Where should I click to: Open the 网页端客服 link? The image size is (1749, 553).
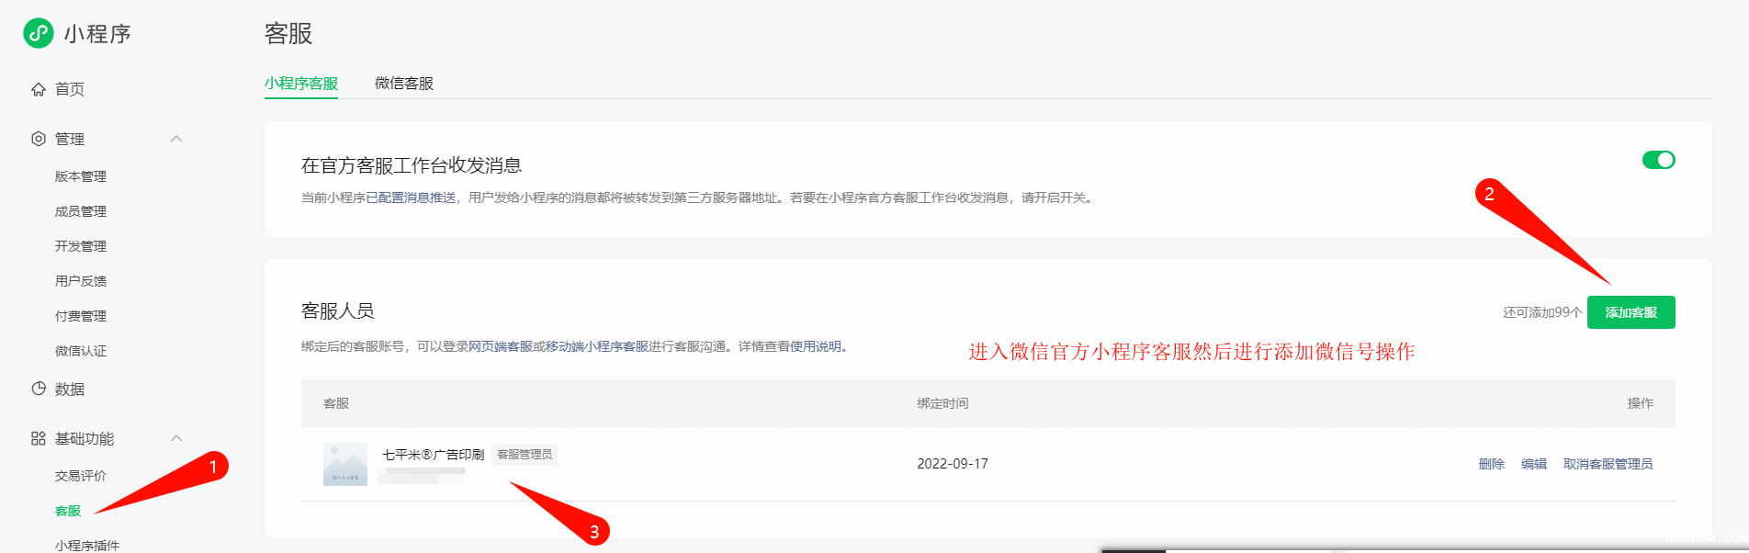point(500,346)
